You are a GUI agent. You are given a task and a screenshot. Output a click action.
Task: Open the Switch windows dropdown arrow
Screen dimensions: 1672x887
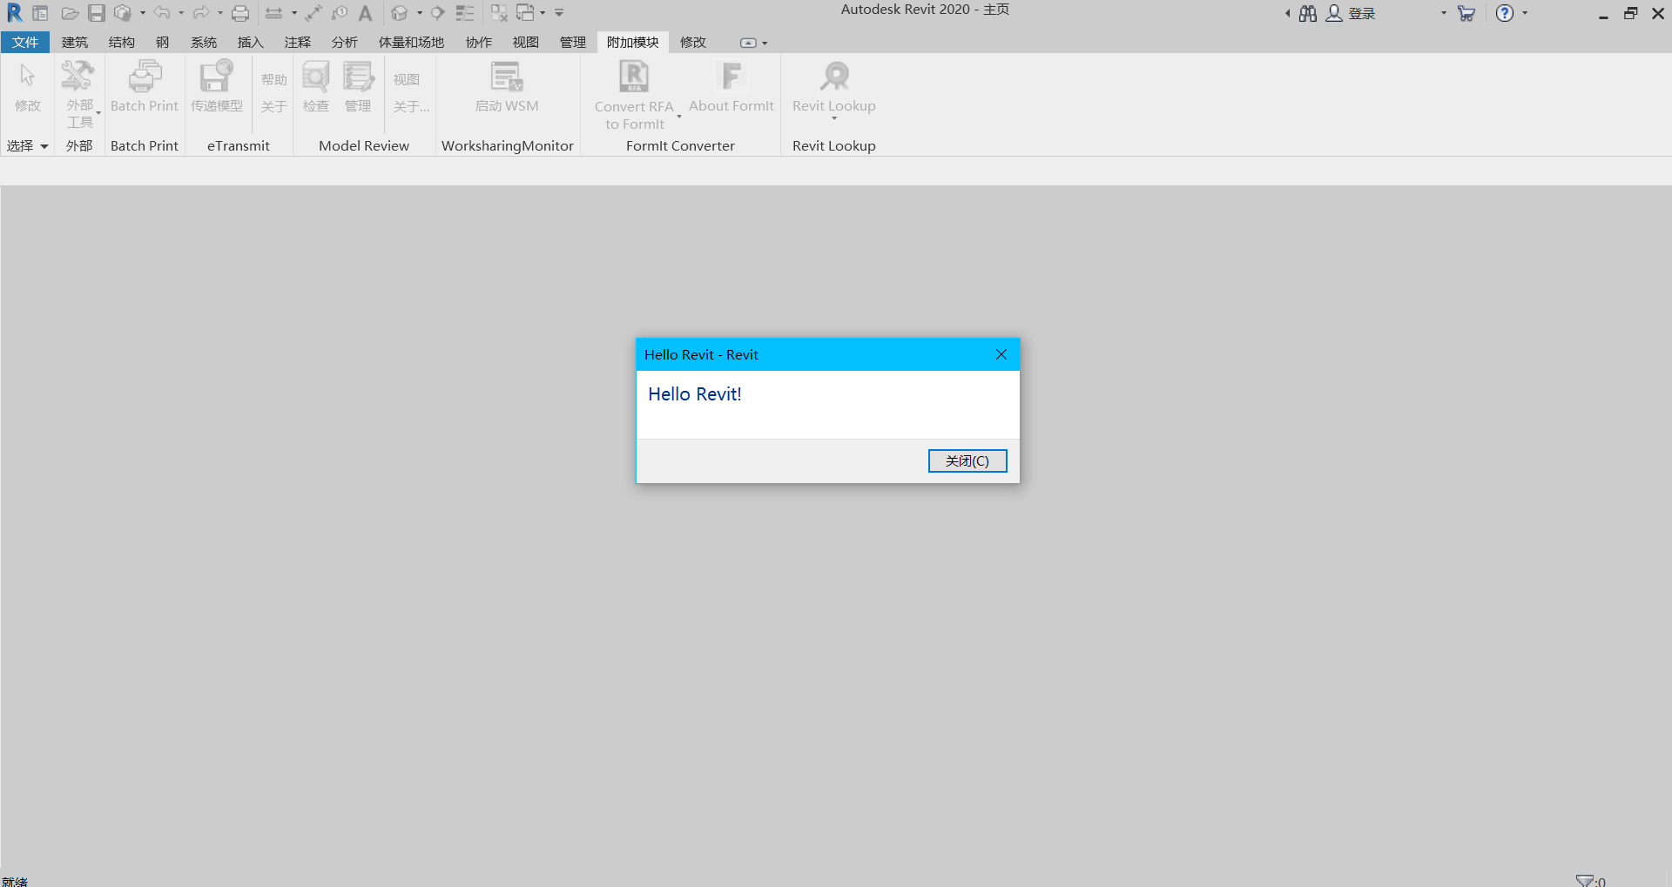(x=543, y=13)
